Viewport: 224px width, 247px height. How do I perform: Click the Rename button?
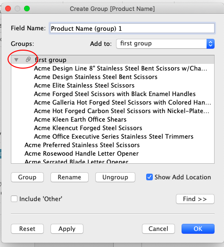(69, 177)
